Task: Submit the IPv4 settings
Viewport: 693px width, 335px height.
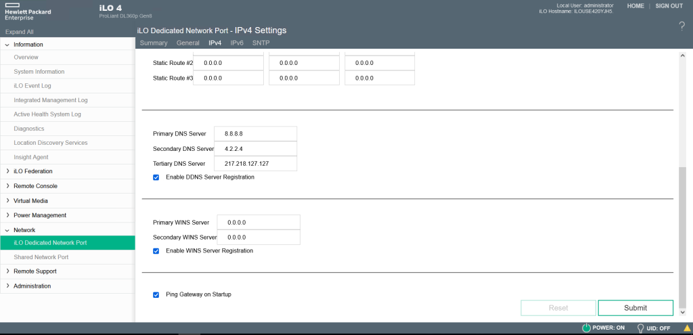Action: (635, 308)
